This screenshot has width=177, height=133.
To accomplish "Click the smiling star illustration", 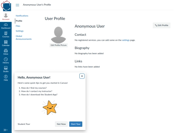I will 50,108.
